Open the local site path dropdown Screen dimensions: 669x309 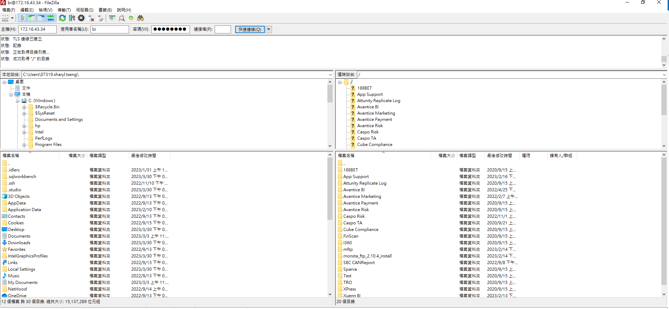[330, 75]
